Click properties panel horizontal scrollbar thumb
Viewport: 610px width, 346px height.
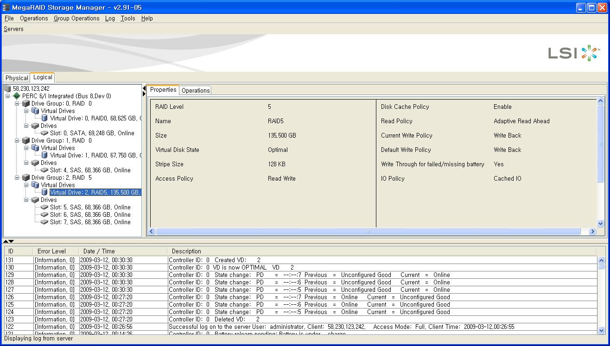[368, 231]
